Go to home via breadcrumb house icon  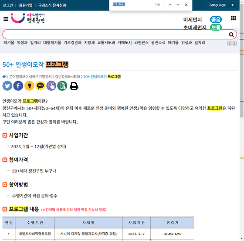tap(4, 77)
